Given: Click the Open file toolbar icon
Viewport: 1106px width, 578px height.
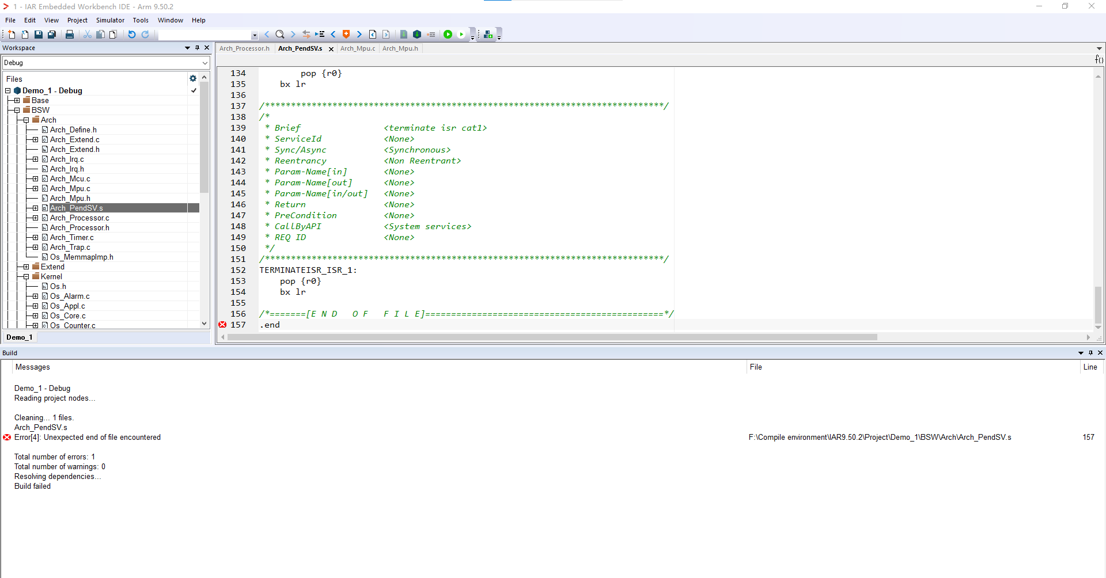Looking at the screenshot, I should (x=25, y=35).
